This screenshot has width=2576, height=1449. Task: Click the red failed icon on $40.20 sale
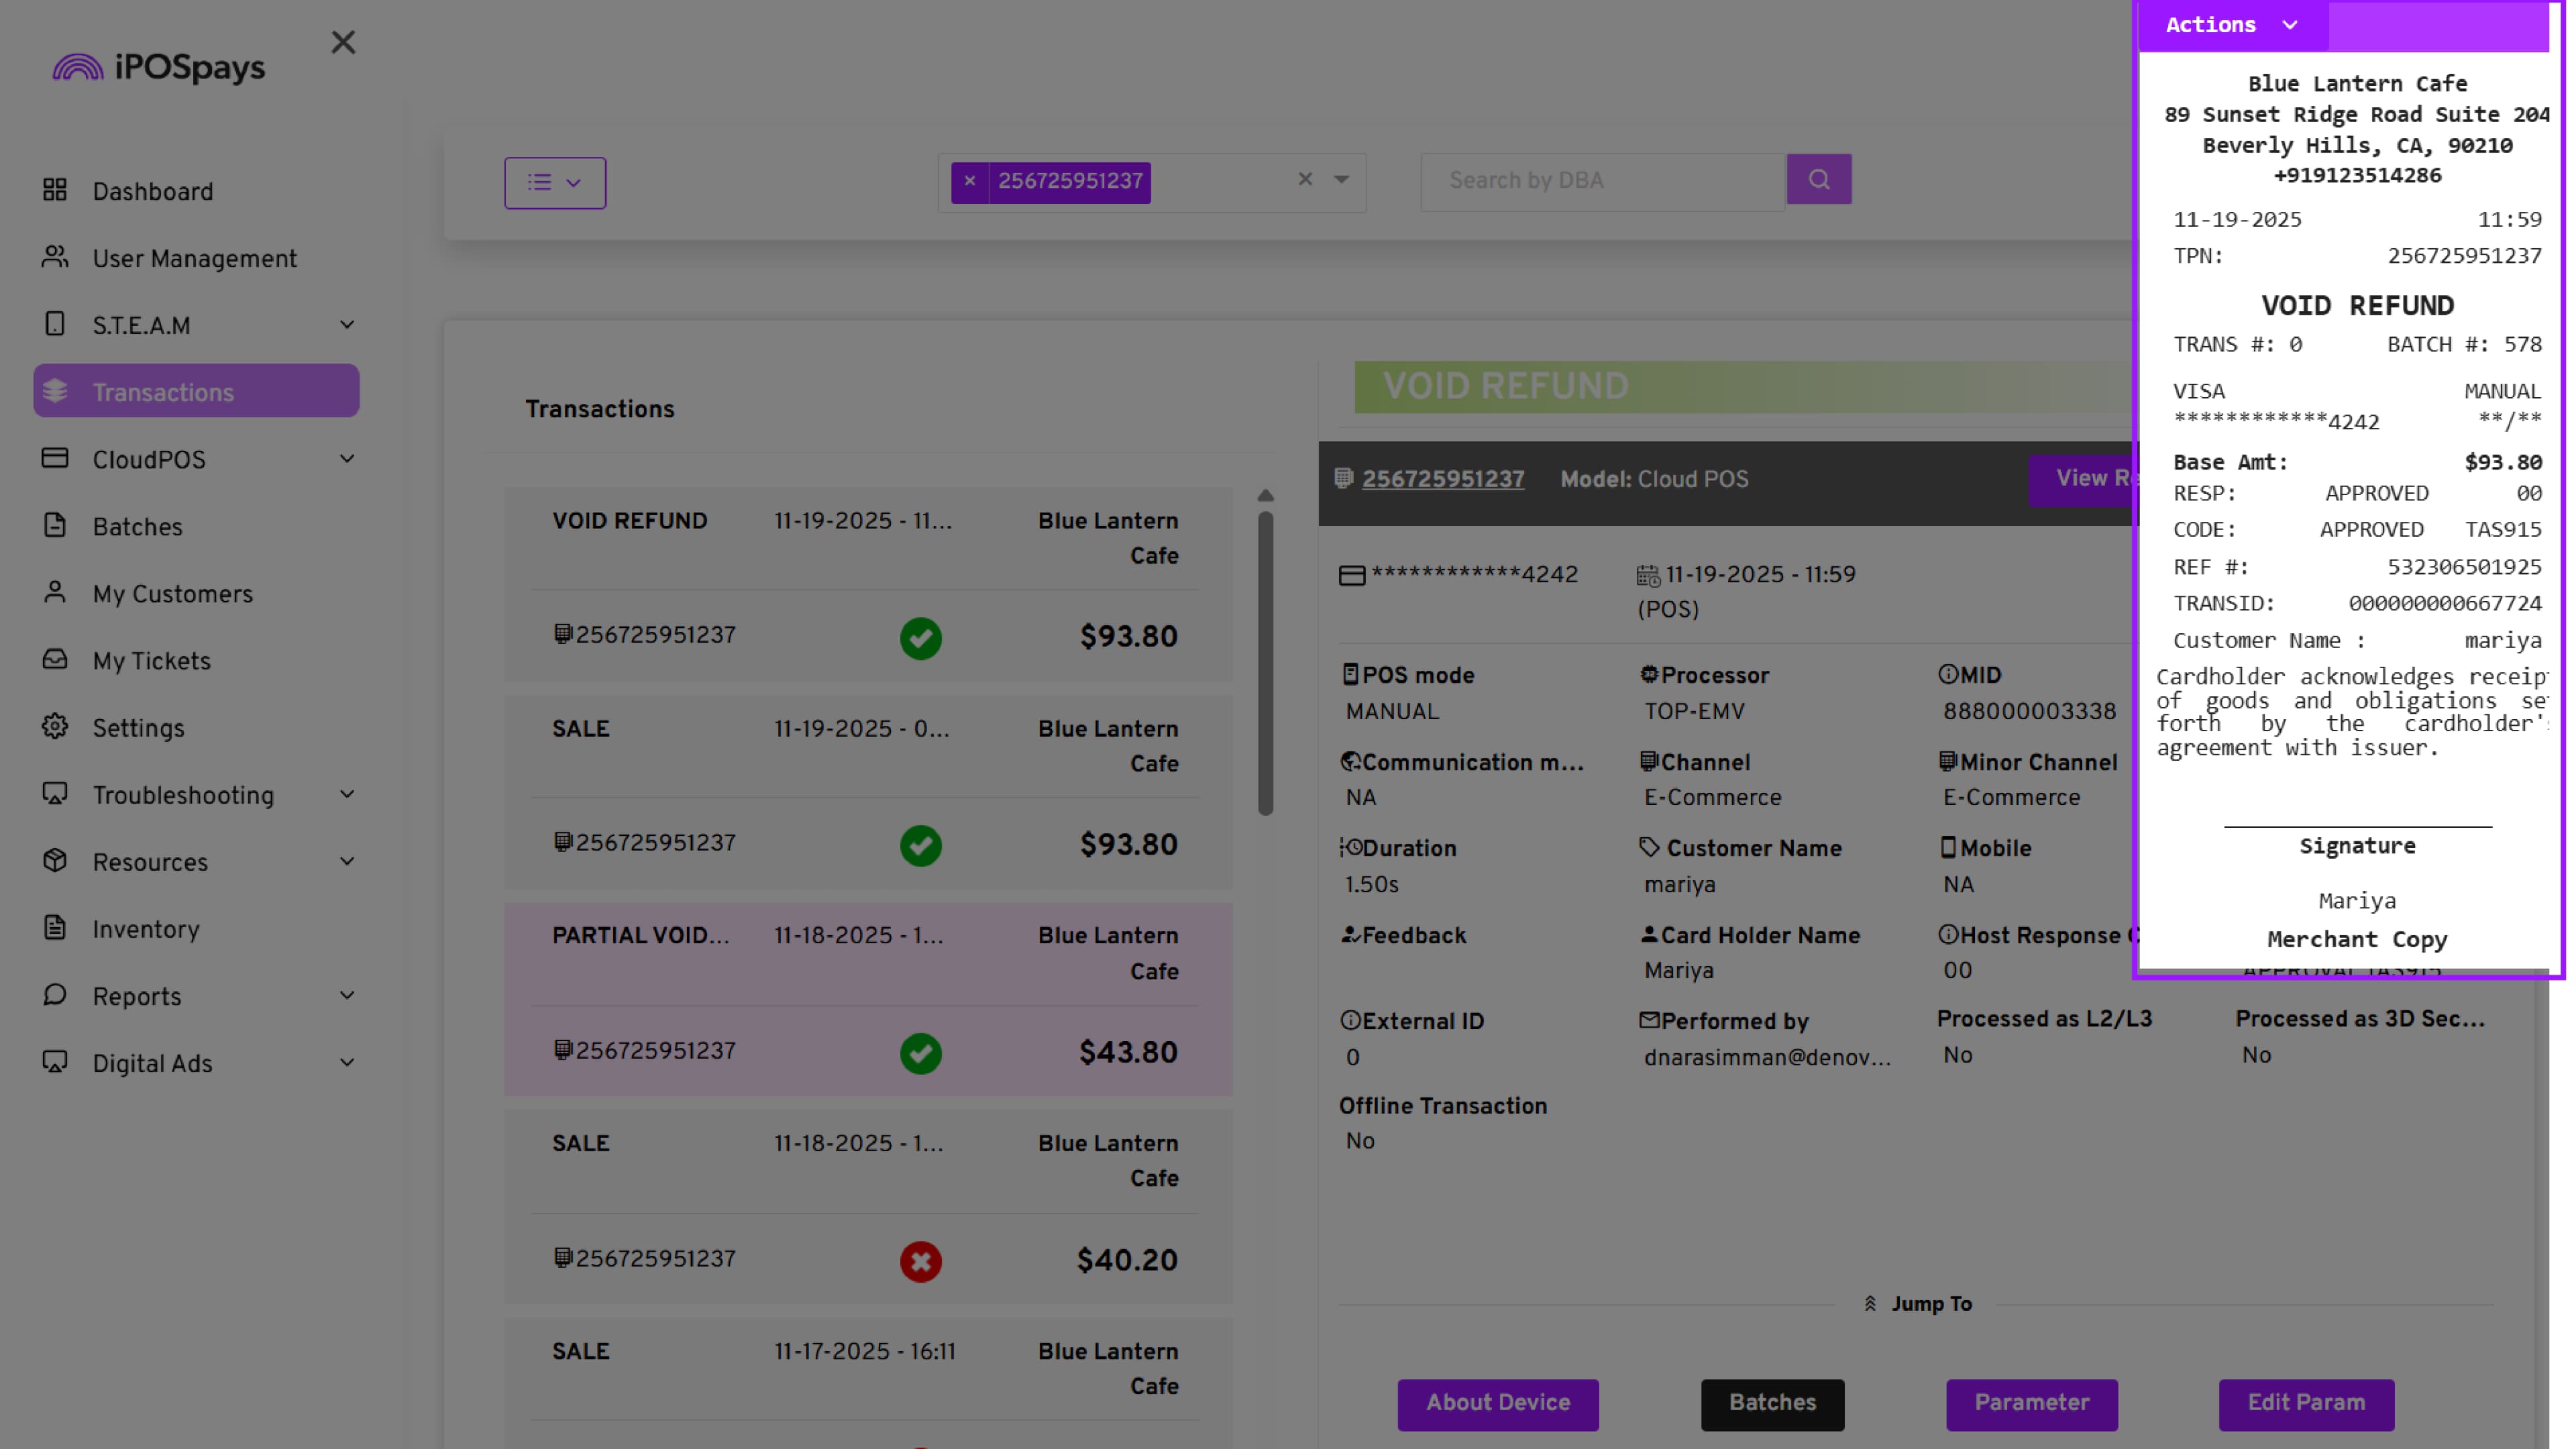920,1261
